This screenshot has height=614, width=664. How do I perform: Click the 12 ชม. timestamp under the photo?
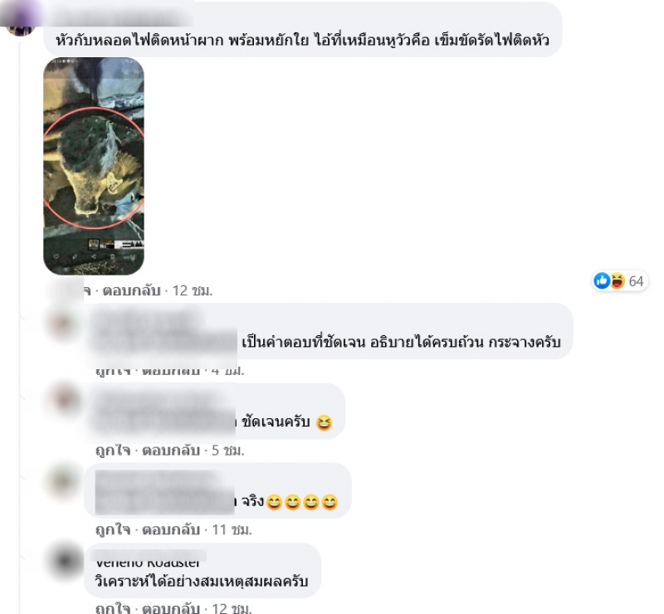tap(193, 291)
